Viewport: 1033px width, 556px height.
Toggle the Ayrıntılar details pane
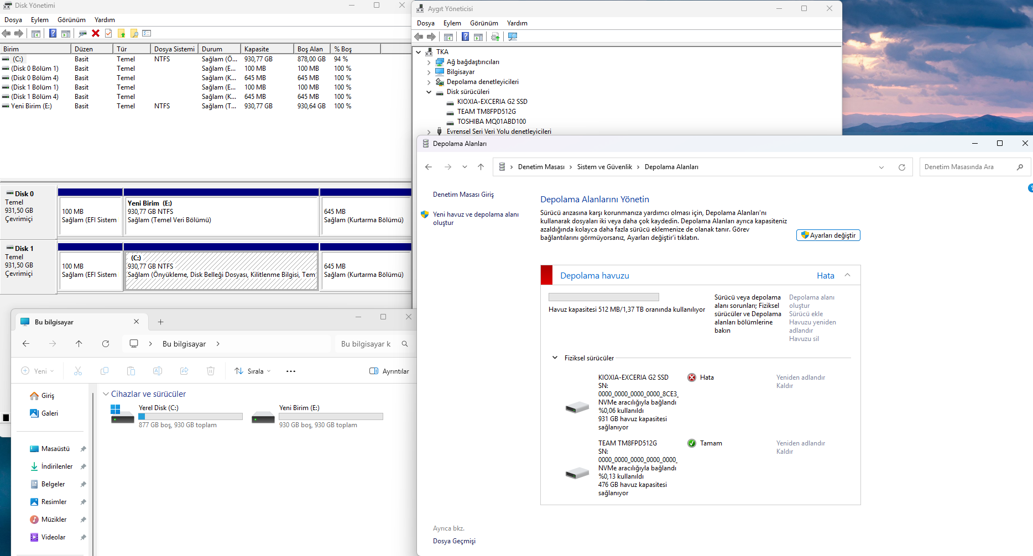(x=389, y=371)
